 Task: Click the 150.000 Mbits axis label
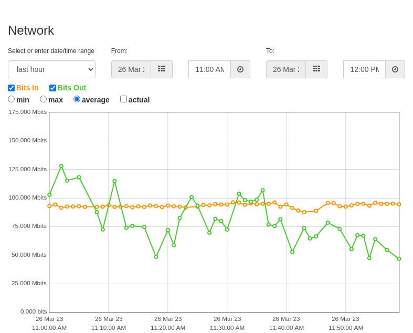point(28,140)
